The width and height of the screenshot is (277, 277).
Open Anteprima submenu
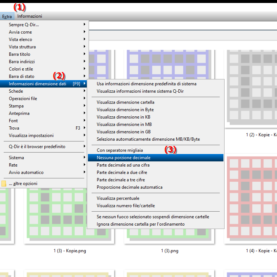click(44, 113)
